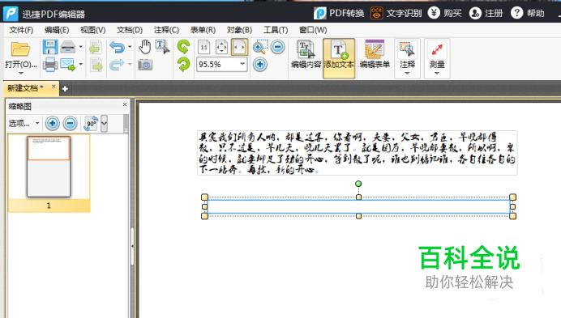Screen dimensions: 561x318
Task: Open the 表单(R) menu
Action: [203, 30]
